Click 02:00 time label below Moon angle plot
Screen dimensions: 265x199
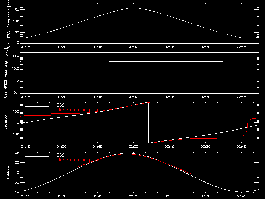[133, 97]
